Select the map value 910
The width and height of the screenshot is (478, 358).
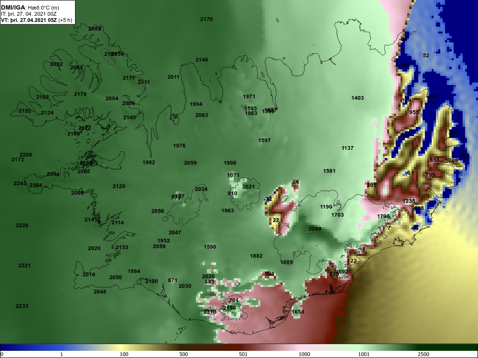pyautogui.click(x=232, y=194)
